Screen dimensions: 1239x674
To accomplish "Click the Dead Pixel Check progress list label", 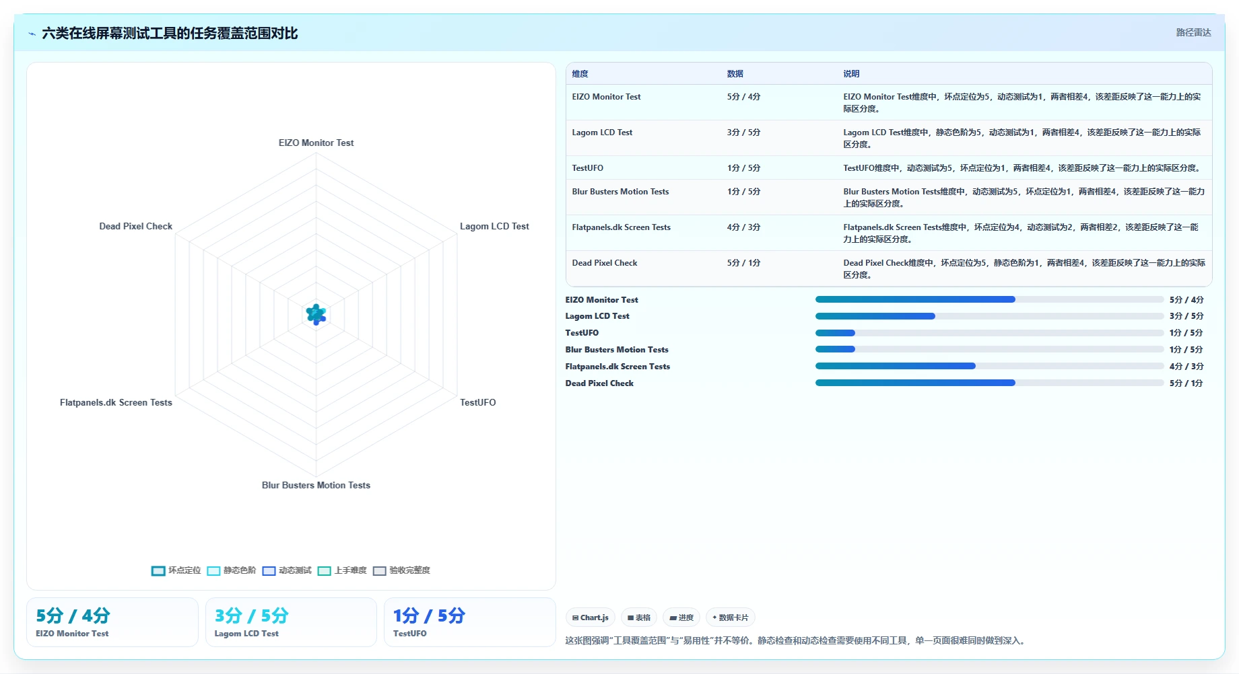I will pos(599,383).
